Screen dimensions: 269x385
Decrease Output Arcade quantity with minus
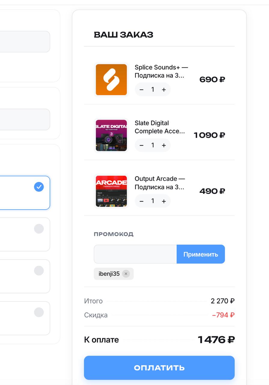point(142,201)
